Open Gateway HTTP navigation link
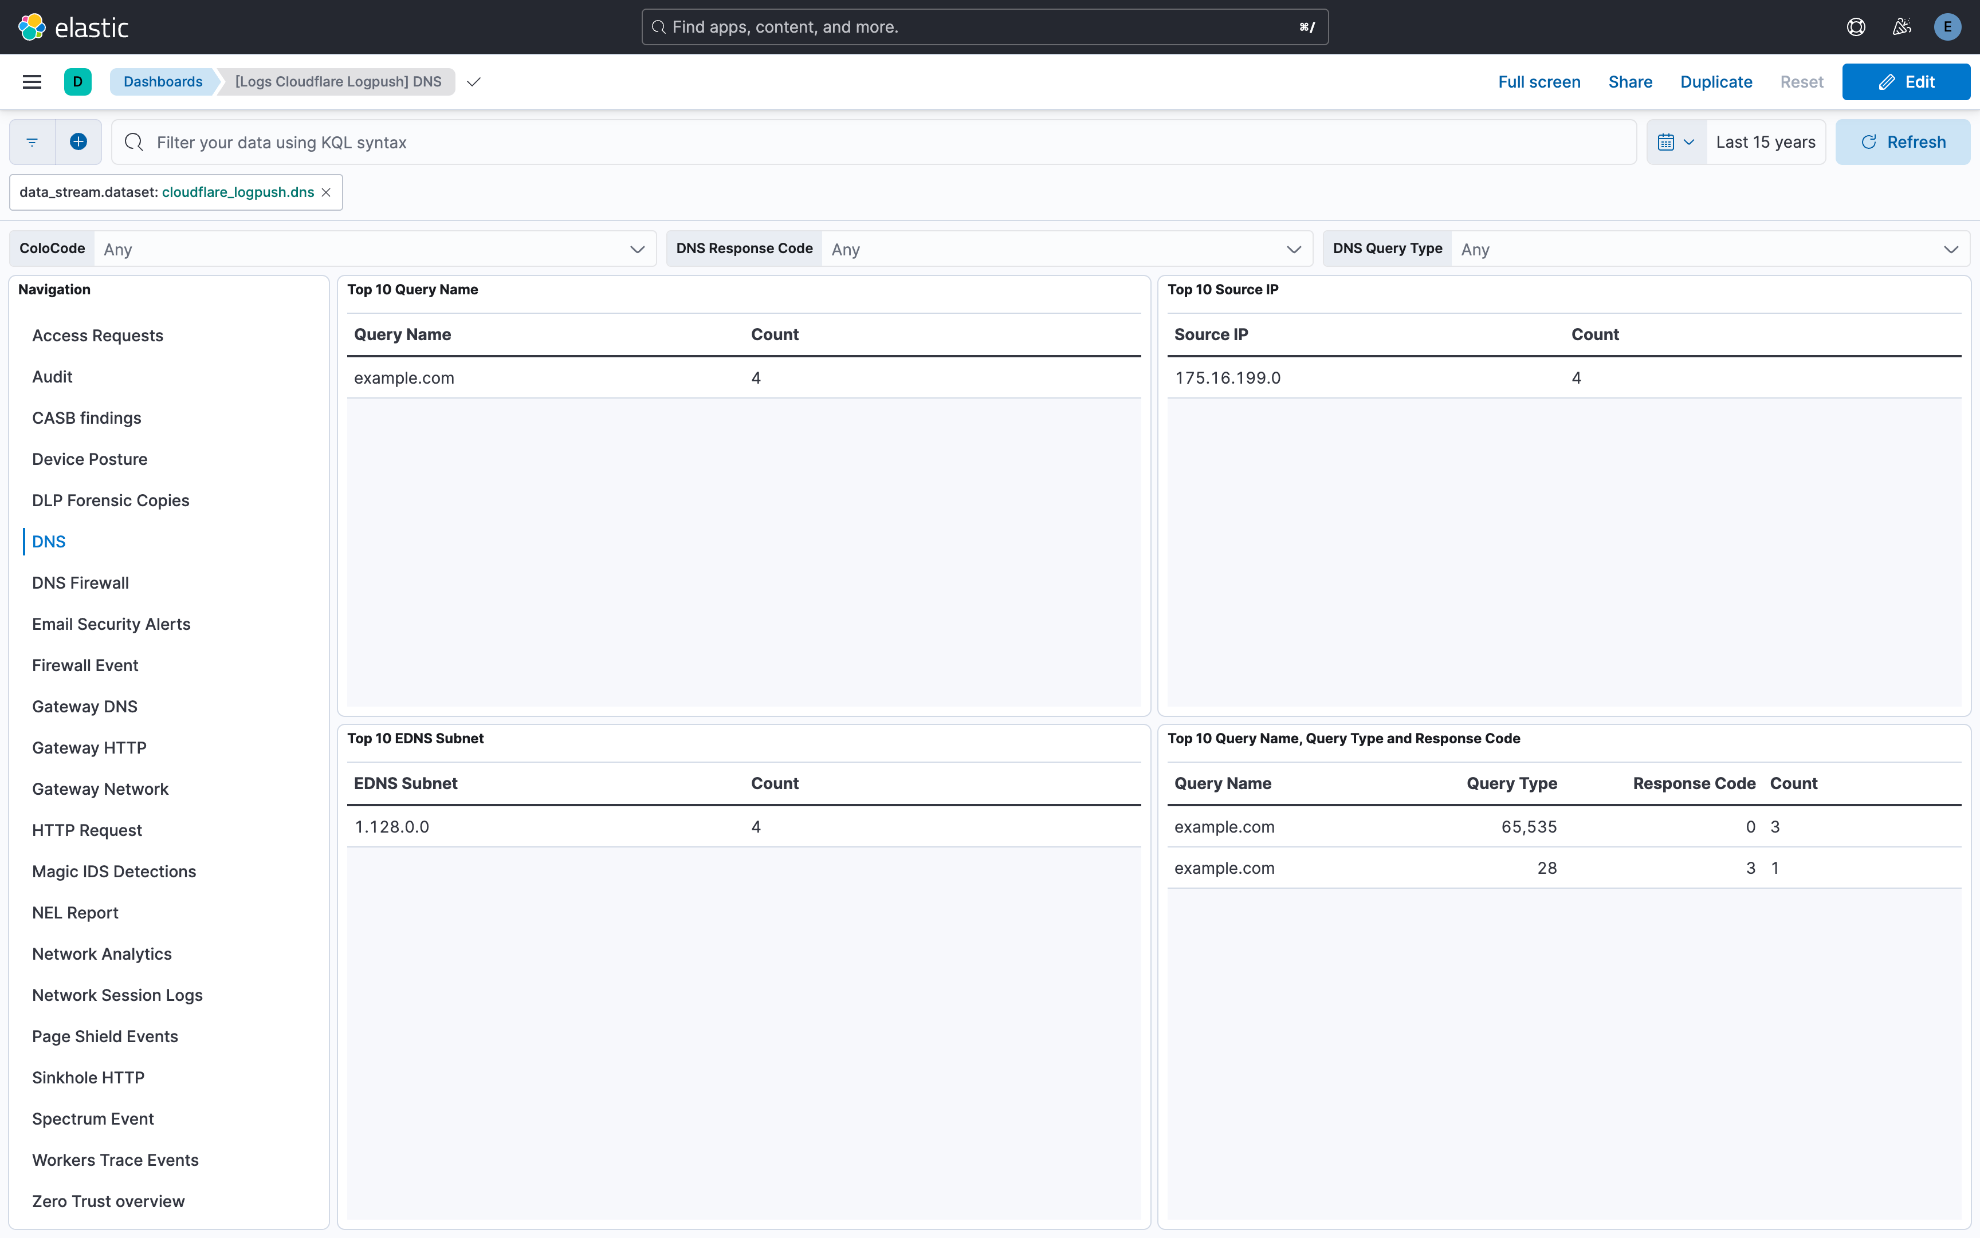This screenshot has width=1980, height=1238. 89,747
